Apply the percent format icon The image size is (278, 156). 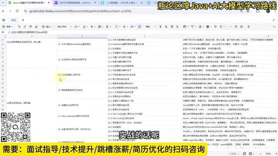click(166, 27)
